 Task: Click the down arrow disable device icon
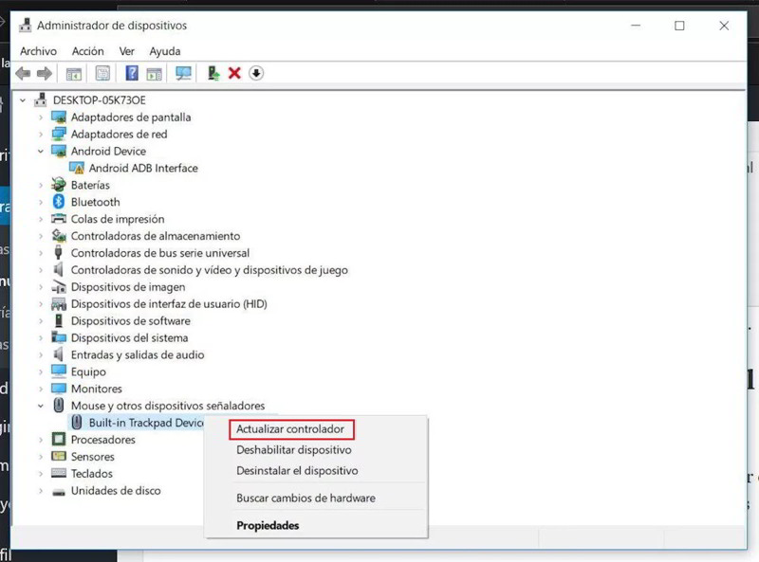pos(256,73)
